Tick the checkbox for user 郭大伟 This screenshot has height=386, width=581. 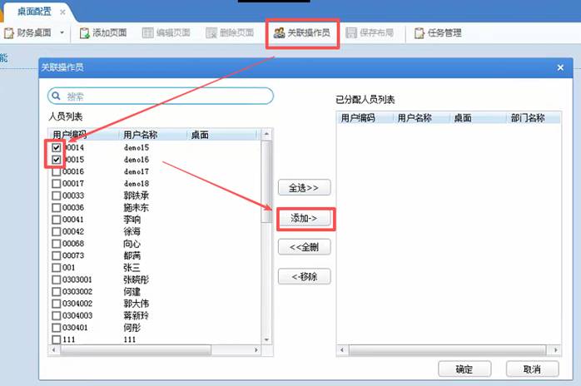pos(57,304)
